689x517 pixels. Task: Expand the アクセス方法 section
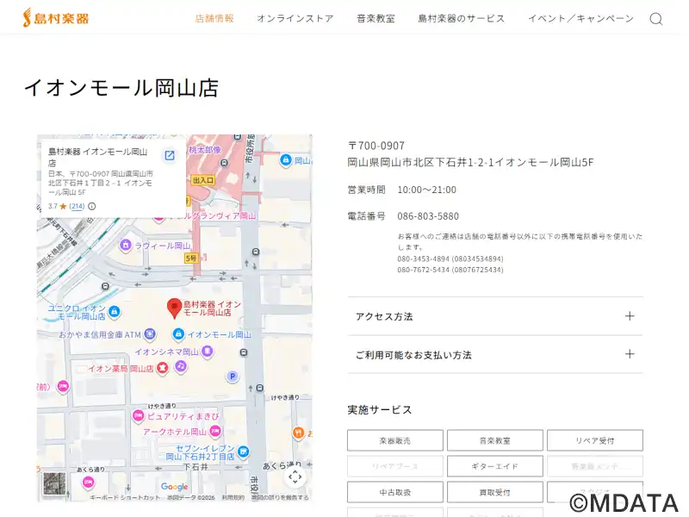pyautogui.click(x=495, y=316)
